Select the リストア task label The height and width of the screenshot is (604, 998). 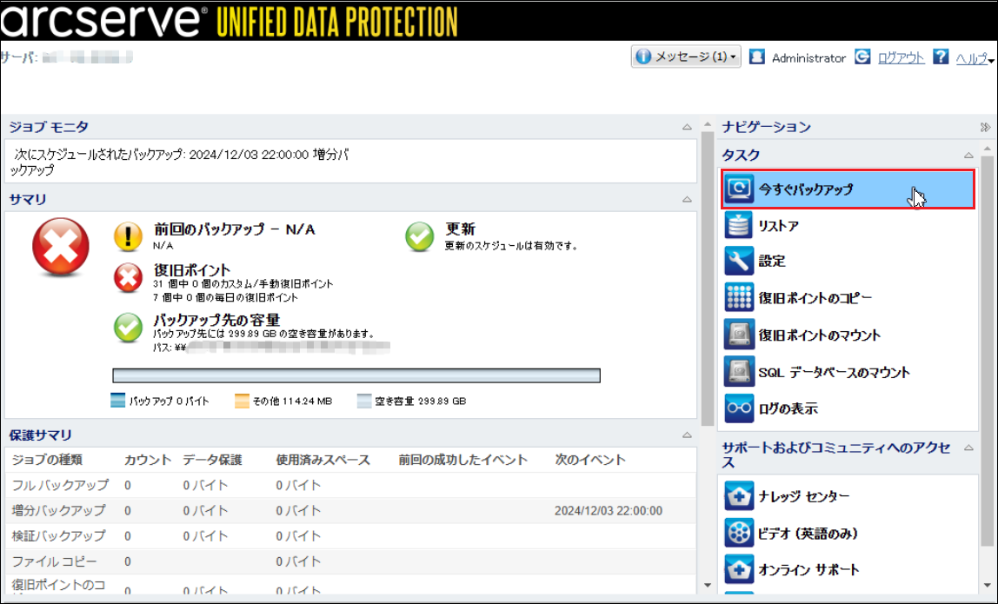point(778,226)
